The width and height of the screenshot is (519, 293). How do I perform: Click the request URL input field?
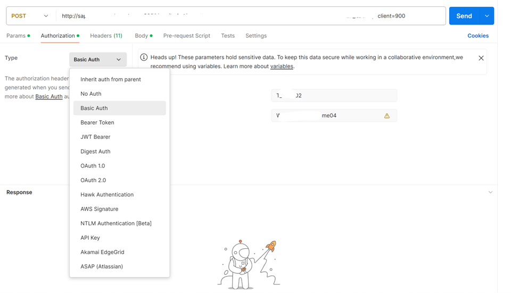pos(251,16)
